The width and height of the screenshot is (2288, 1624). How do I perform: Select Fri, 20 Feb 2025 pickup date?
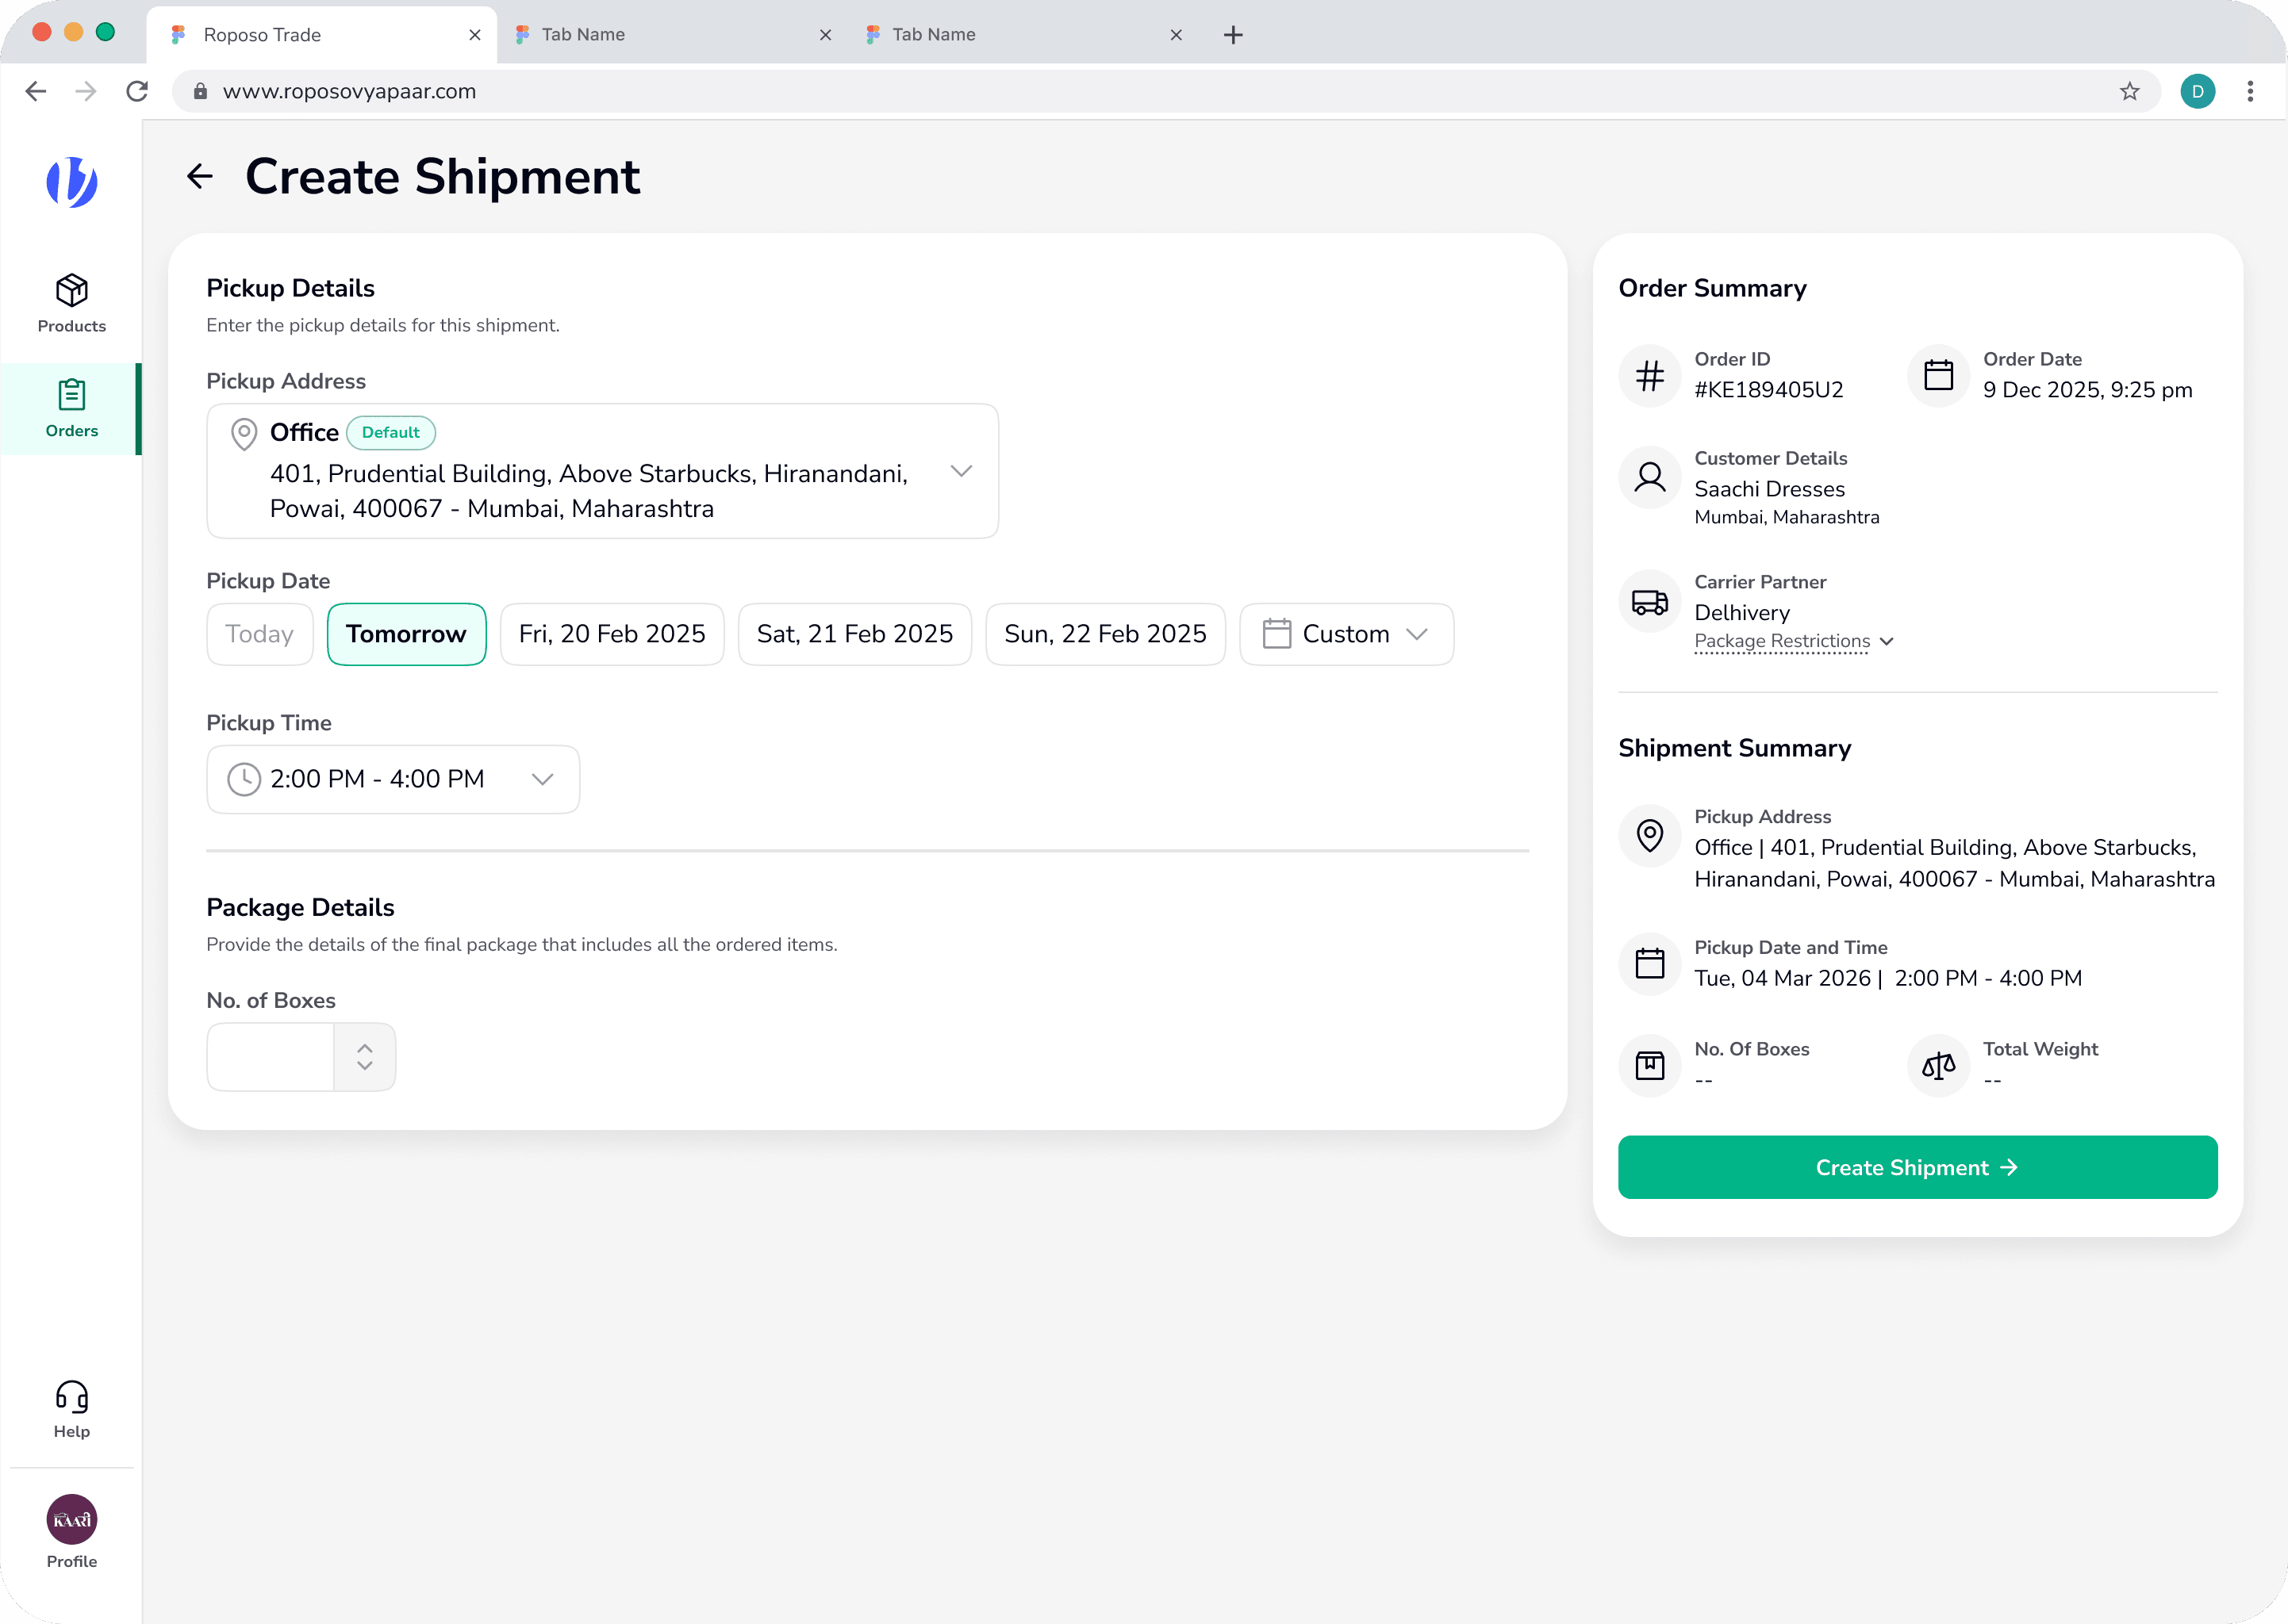611,634
